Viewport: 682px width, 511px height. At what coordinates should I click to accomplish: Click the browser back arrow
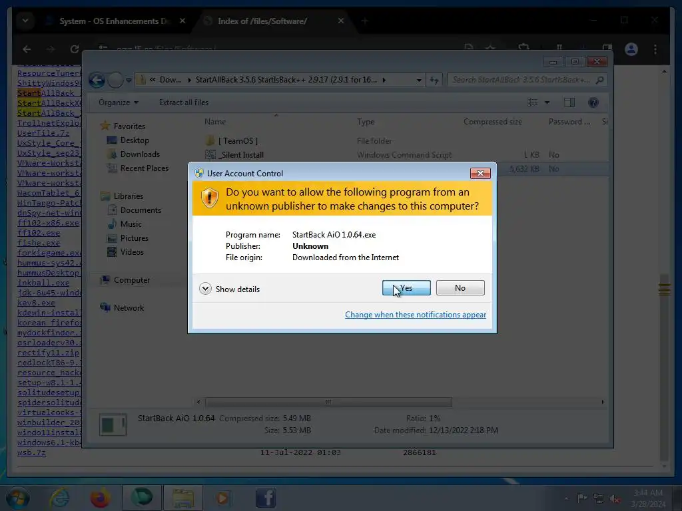[x=27, y=49]
